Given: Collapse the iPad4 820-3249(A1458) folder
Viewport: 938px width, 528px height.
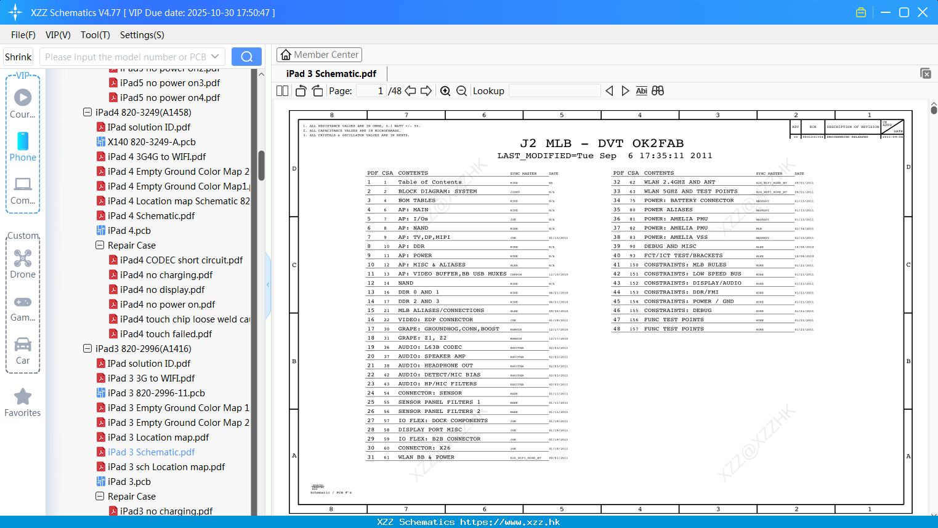Looking at the screenshot, I should (x=87, y=113).
